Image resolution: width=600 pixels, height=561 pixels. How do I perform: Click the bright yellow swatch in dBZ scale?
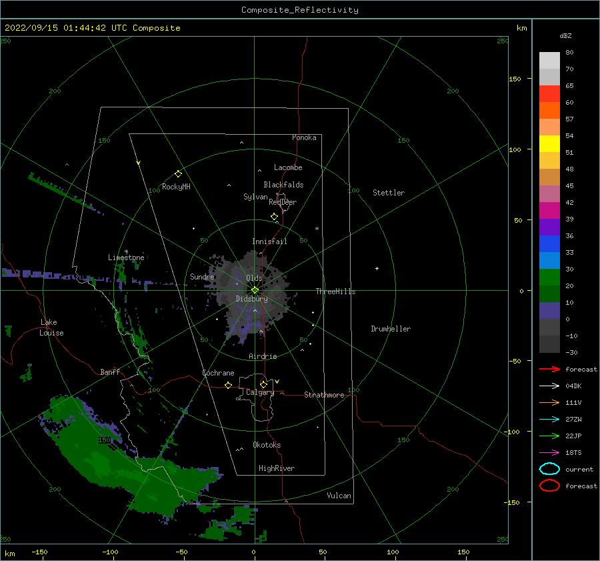549,143
